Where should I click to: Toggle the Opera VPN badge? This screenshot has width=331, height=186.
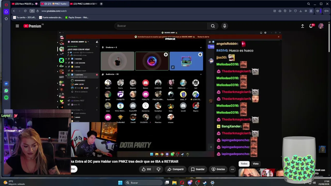click(x=32, y=11)
